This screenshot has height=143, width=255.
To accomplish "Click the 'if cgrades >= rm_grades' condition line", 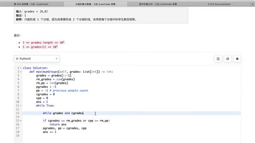I will [x=76, y=121].
